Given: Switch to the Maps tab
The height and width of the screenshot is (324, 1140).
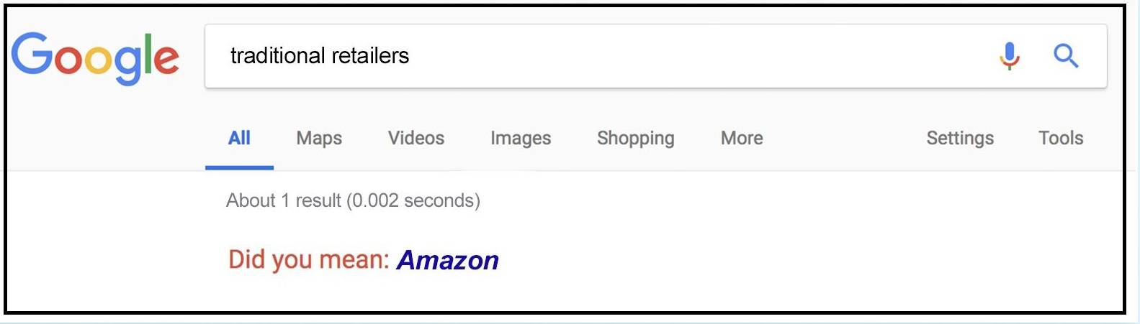Looking at the screenshot, I should click(319, 138).
